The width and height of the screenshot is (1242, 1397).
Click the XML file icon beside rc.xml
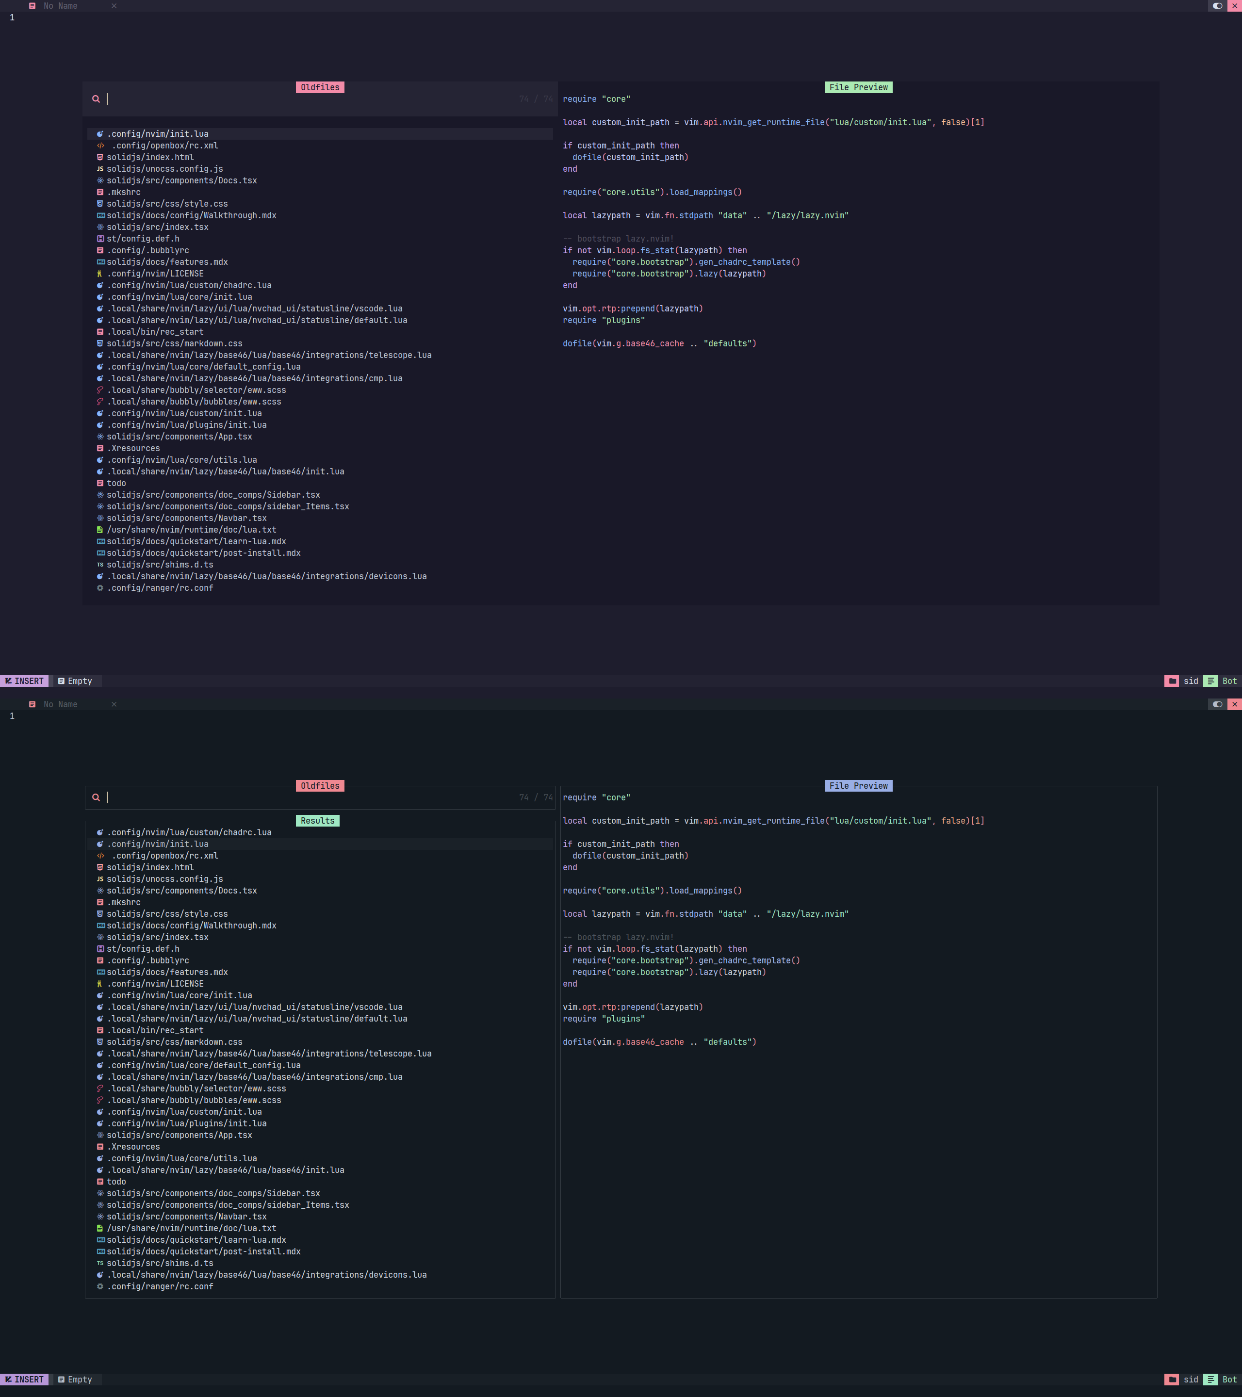100,145
